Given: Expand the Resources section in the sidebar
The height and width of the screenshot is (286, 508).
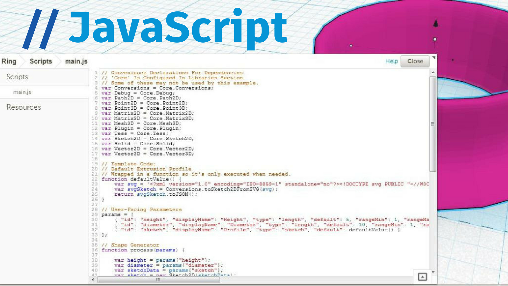Looking at the screenshot, I should tap(24, 107).
